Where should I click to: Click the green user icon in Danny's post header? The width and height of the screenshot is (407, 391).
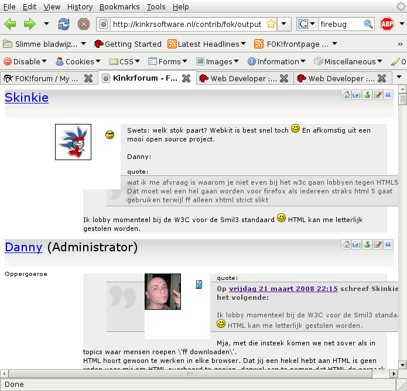367,244
